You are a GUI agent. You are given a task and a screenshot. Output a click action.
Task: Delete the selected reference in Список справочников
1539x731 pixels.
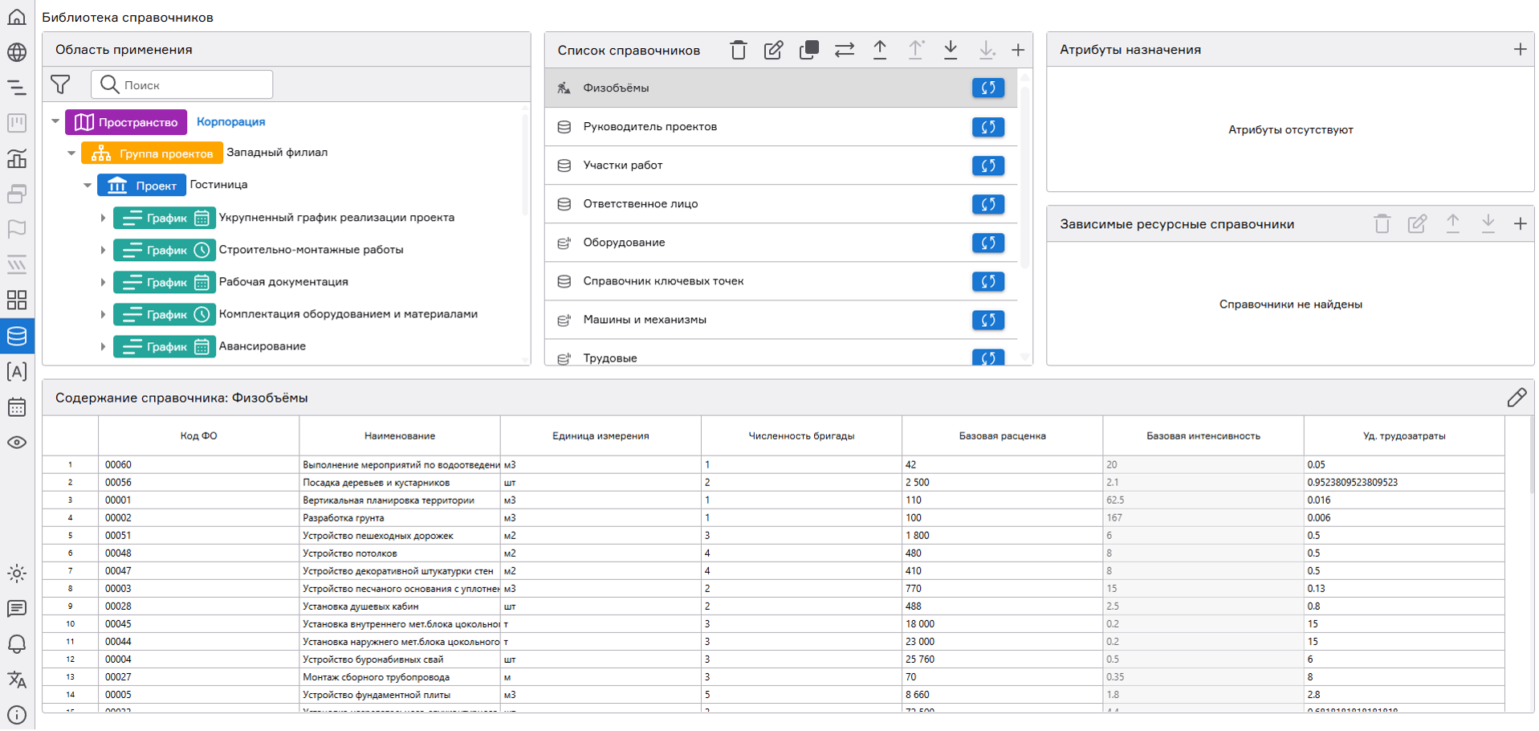pyautogui.click(x=738, y=50)
